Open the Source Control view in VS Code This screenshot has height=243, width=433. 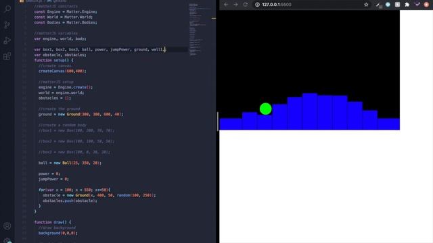pos(7,25)
